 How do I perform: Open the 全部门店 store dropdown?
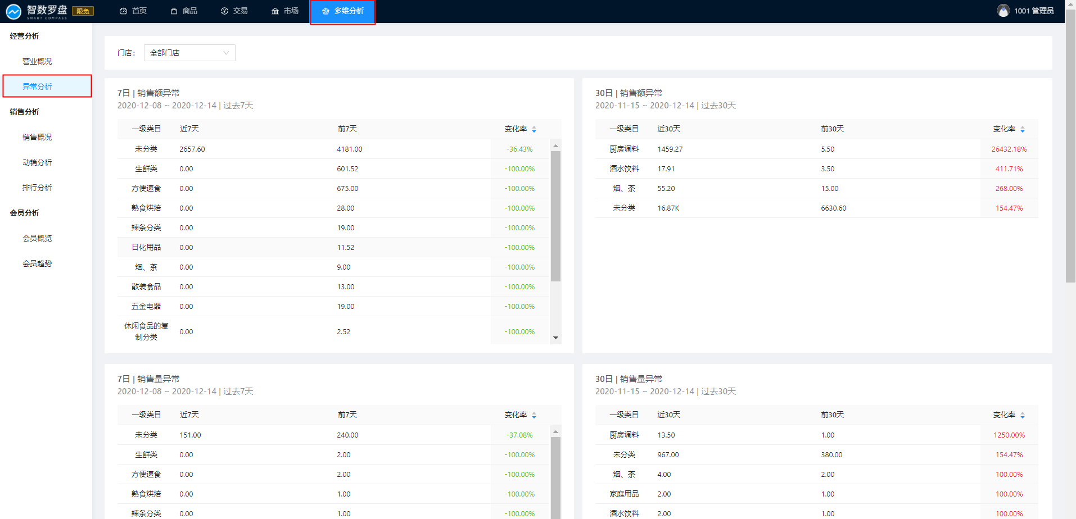click(189, 53)
